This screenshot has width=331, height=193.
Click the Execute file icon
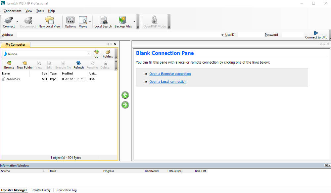63,65
